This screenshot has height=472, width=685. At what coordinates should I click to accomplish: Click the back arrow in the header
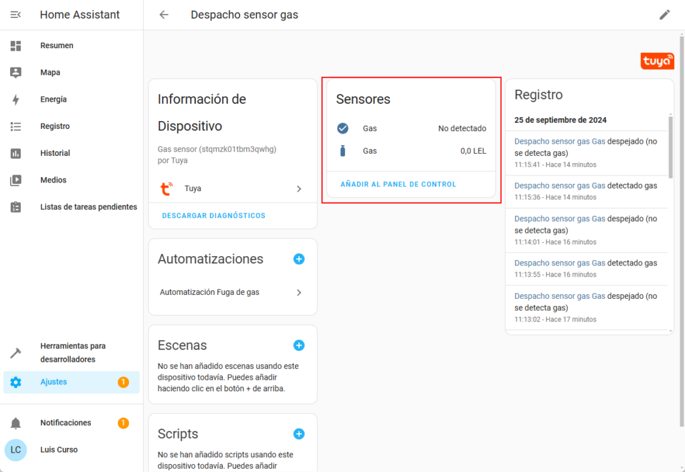pyautogui.click(x=164, y=15)
